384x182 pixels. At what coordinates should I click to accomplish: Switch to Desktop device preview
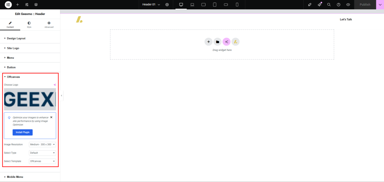(x=181, y=4)
